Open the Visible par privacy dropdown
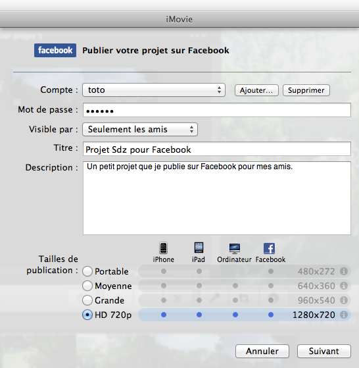The image size is (359, 368). pos(140,129)
